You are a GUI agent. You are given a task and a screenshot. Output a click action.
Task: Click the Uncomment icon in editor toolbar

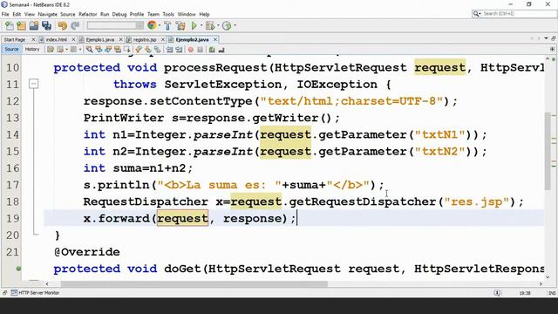[221, 50]
